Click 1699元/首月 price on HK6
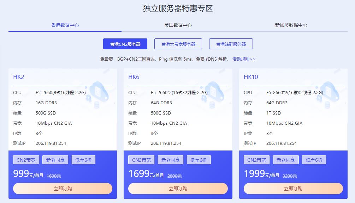Image resolution: width=355 pixels, height=203 pixels. click(x=146, y=174)
